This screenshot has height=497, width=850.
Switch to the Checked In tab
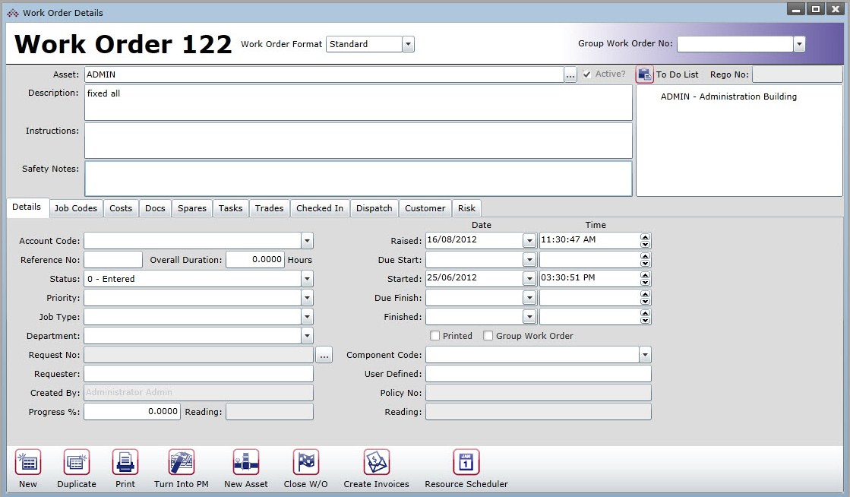click(x=320, y=208)
